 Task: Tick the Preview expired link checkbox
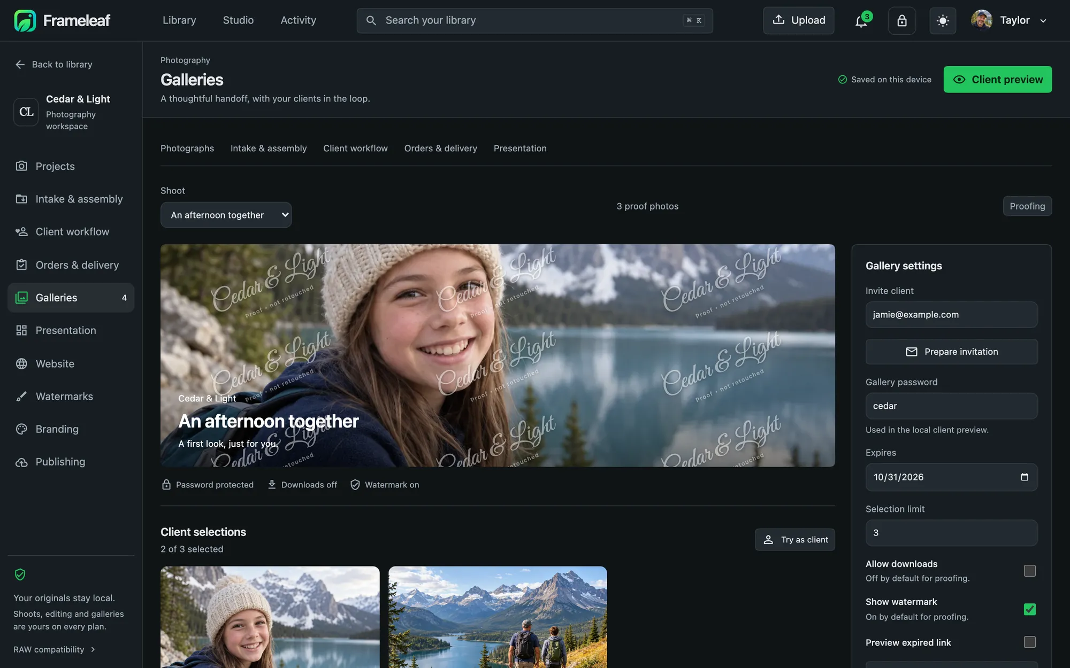[x=1029, y=642]
